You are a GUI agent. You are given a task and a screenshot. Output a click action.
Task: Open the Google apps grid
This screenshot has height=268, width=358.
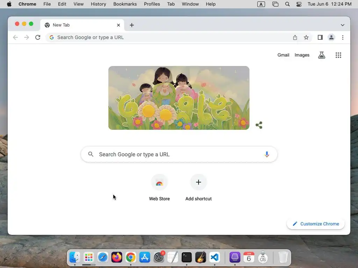point(338,55)
